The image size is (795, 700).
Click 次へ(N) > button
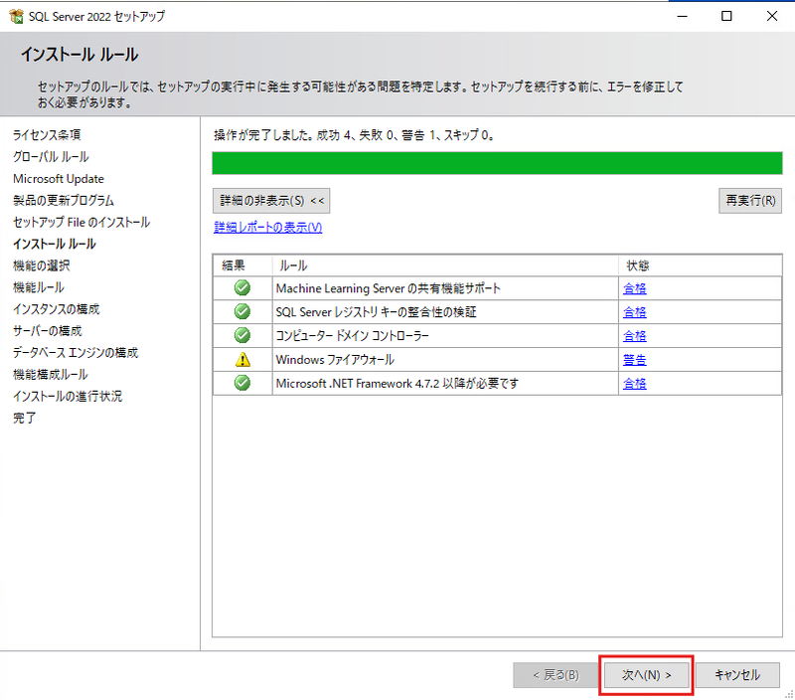pyautogui.click(x=647, y=675)
